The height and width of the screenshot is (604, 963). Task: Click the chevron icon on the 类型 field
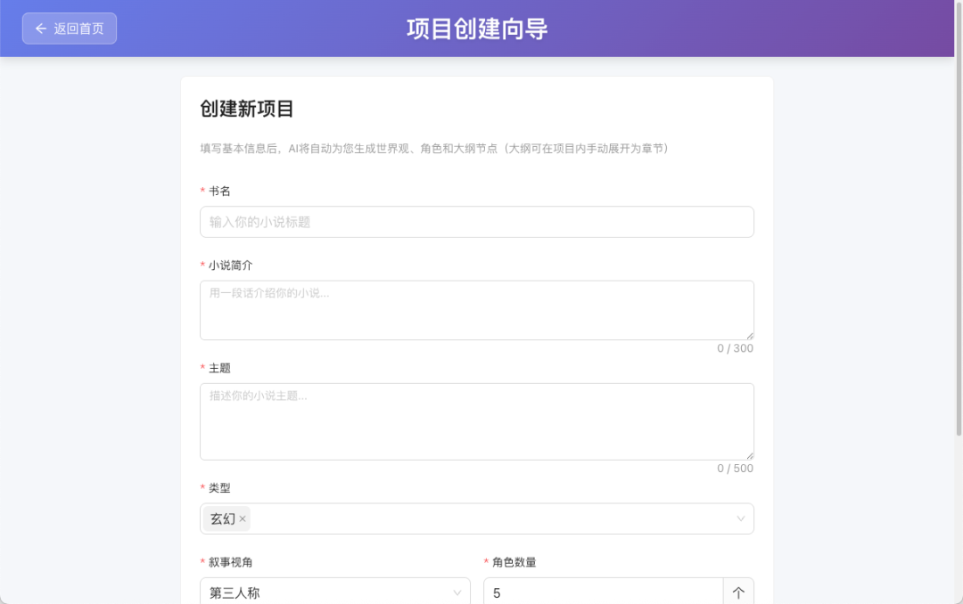pos(740,518)
